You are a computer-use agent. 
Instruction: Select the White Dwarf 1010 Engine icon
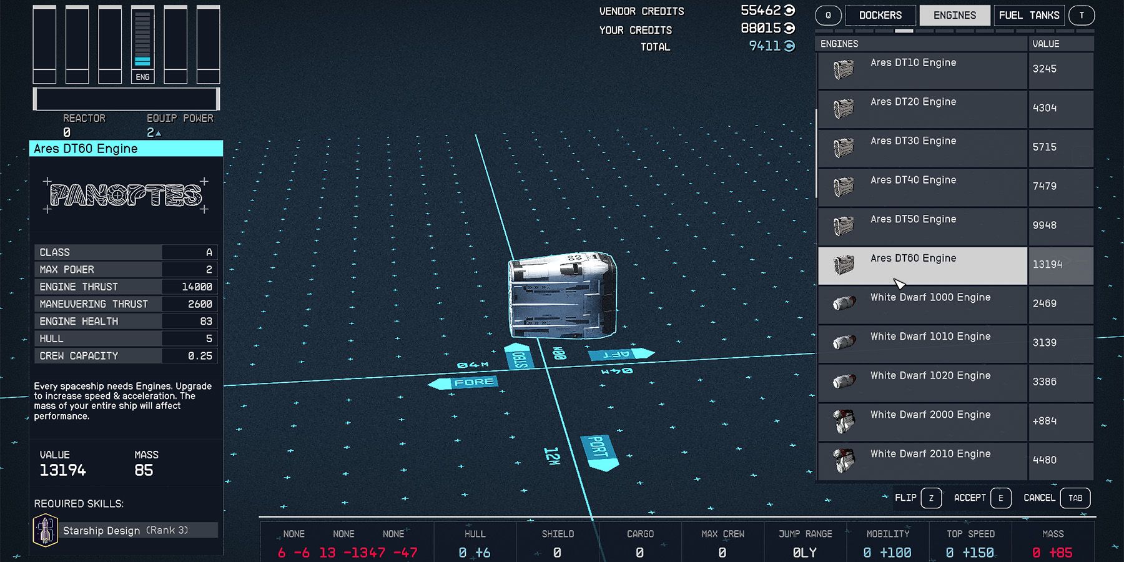coord(844,343)
